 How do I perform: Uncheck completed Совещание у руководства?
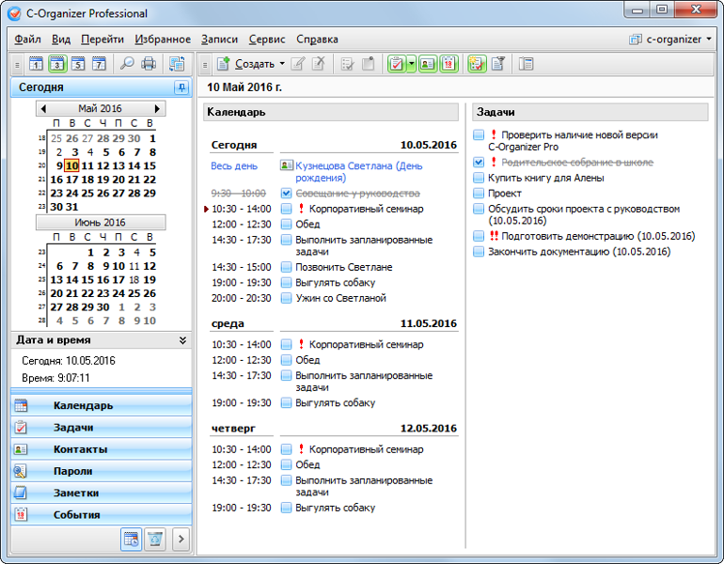(x=287, y=193)
